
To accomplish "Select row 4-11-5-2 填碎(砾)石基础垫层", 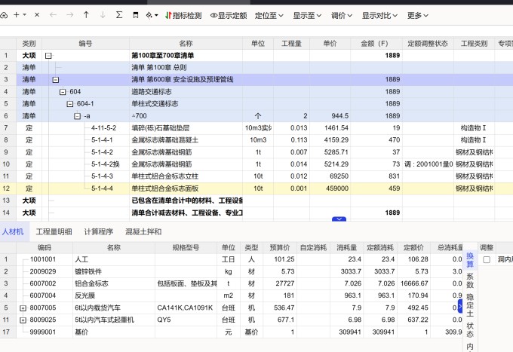I will 256,128.
